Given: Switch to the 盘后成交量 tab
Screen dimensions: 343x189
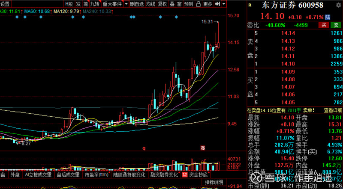Looking at the screenshot, I should 69,174.
